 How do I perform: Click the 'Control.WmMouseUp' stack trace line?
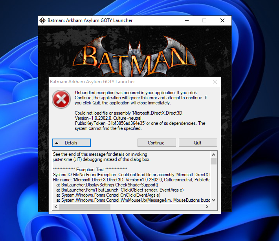click(x=133, y=200)
